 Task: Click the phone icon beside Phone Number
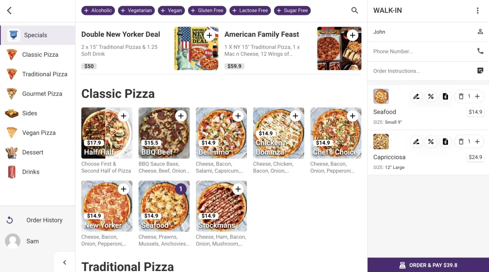coord(480,51)
